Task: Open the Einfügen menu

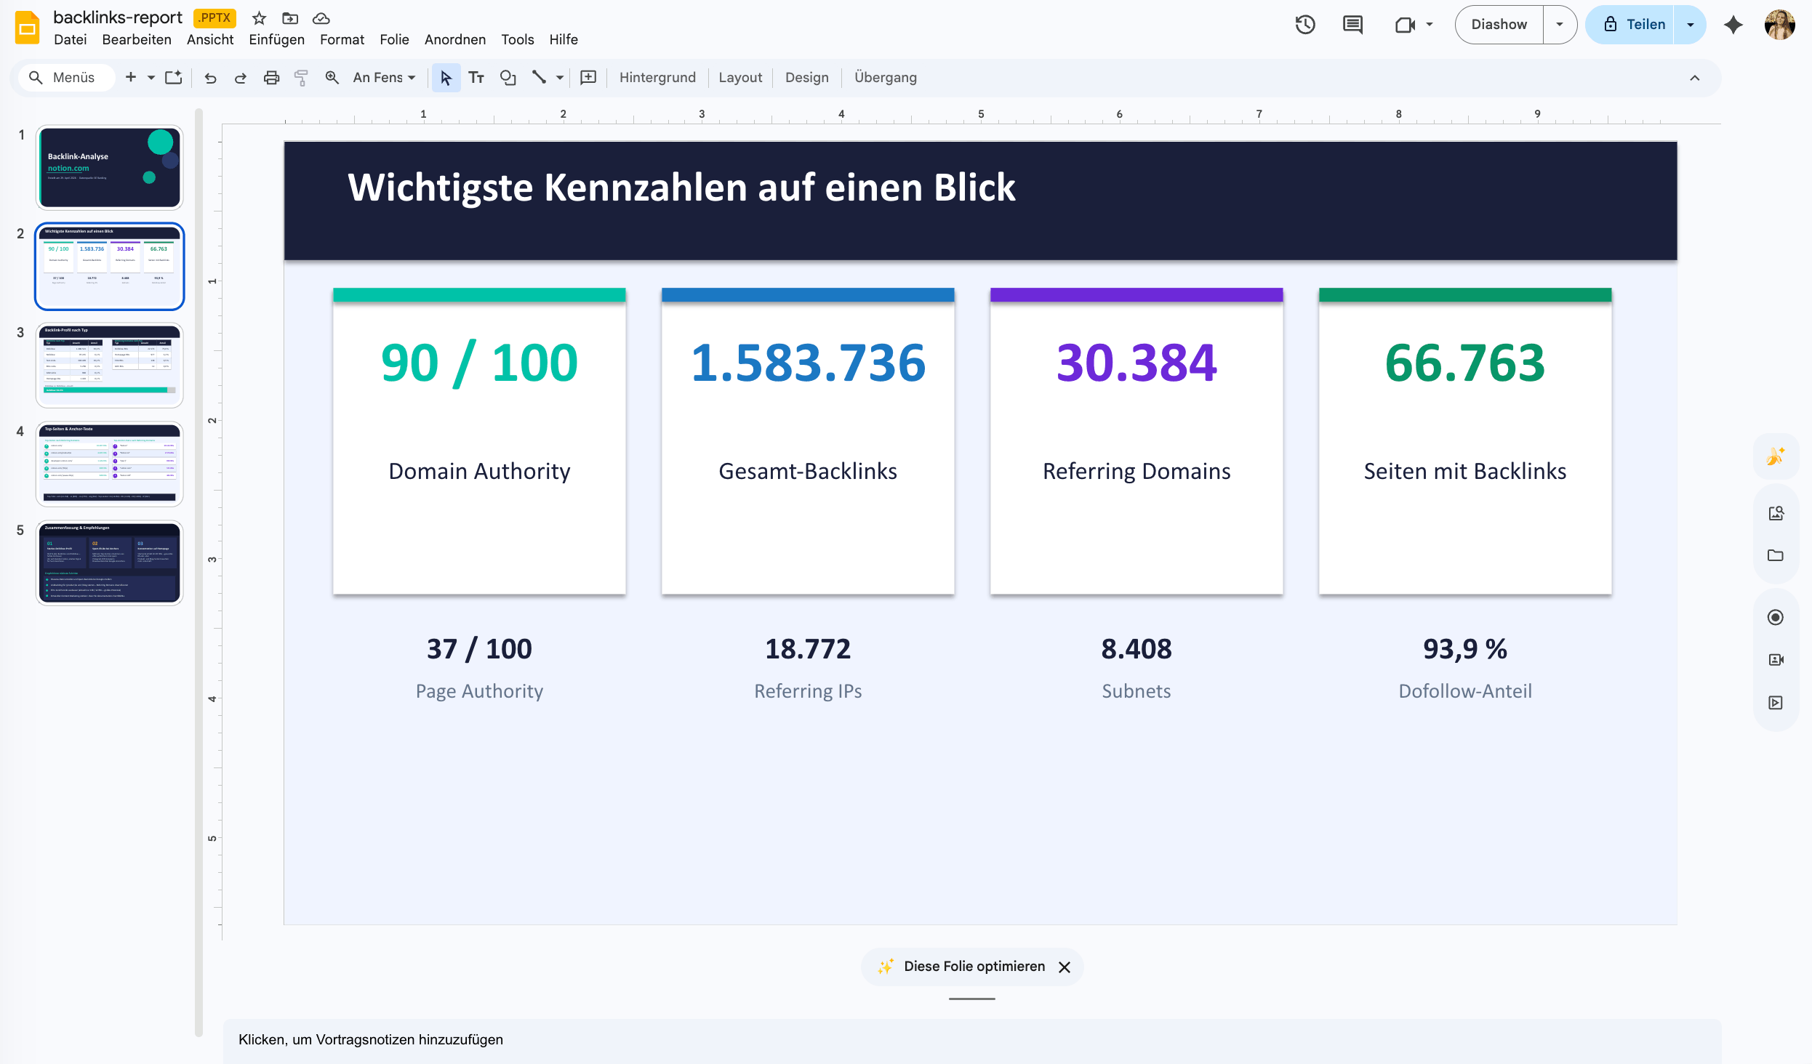Action: click(276, 40)
